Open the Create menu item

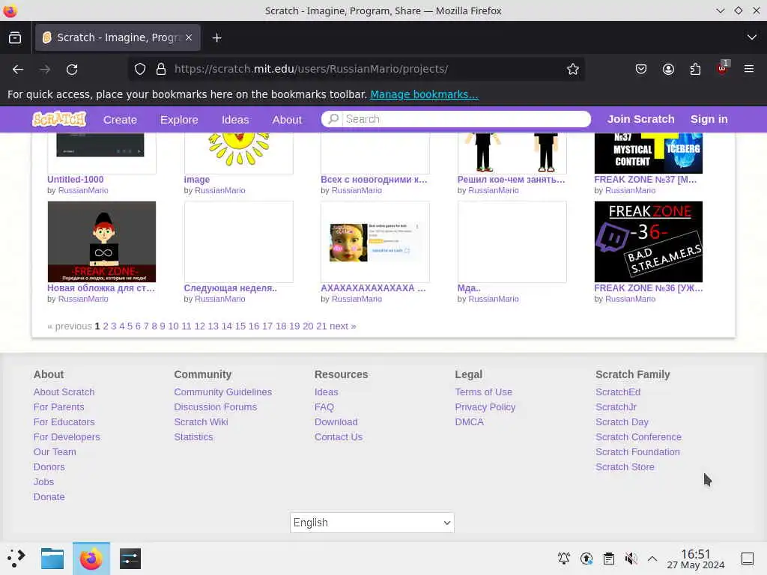[120, 119]
